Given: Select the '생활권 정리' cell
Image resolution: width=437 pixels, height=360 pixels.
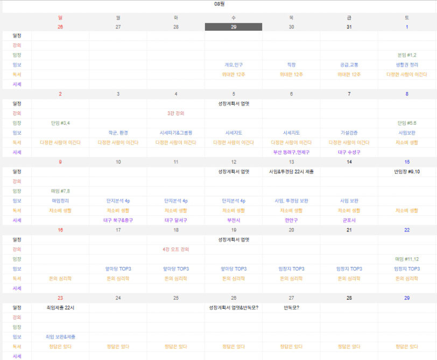Looking at the screenshot, I should (407, 65).
